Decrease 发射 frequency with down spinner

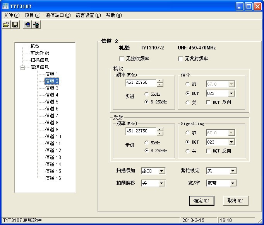(160, 133)
